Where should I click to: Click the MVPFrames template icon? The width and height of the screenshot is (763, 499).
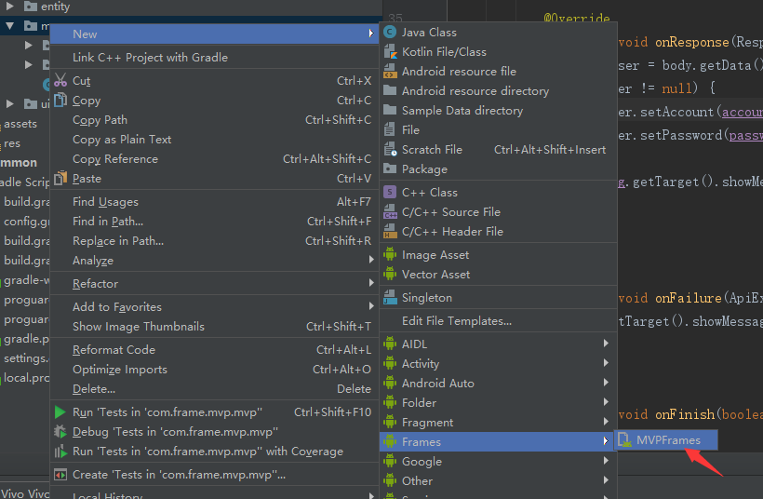pyautogui.click(x=624, y=440)
